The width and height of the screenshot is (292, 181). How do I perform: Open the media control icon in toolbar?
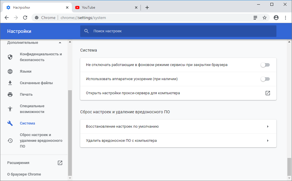(255, 18)
